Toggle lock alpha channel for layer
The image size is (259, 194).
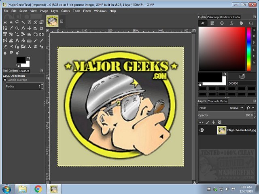[x=220, y=122]
